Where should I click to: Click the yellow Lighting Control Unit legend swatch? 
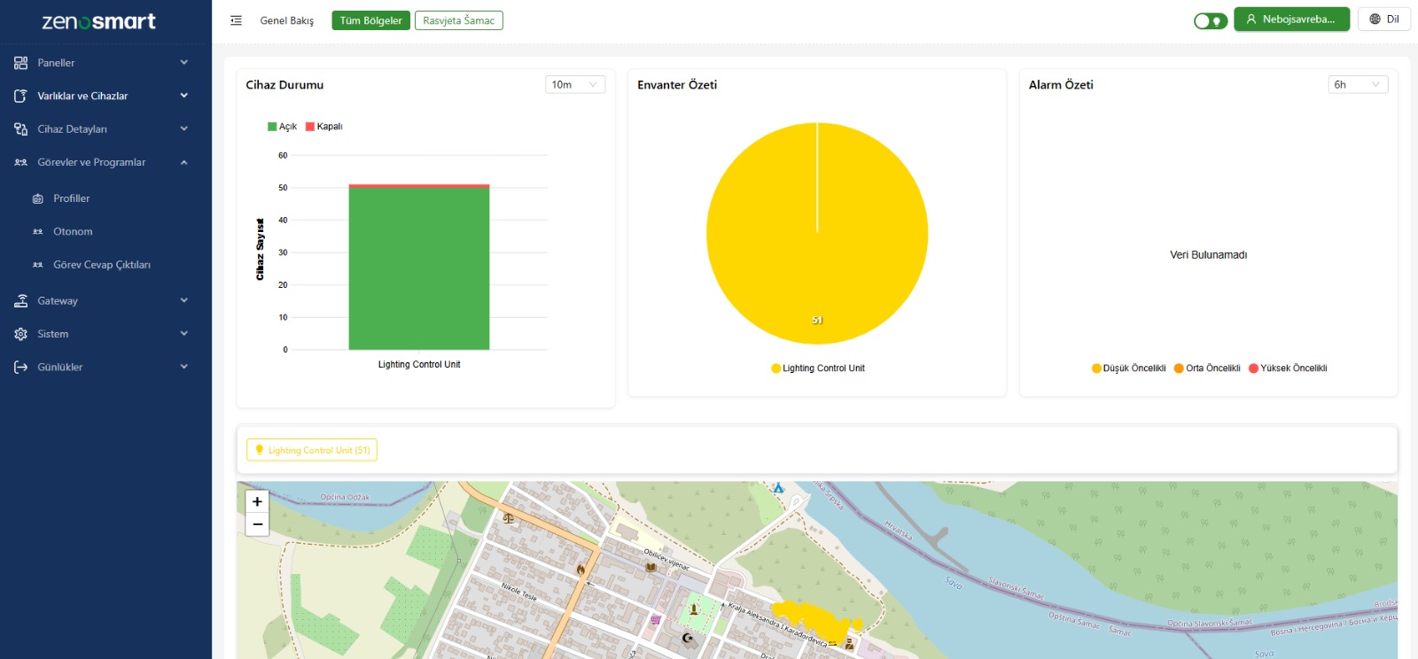point(776,368)
